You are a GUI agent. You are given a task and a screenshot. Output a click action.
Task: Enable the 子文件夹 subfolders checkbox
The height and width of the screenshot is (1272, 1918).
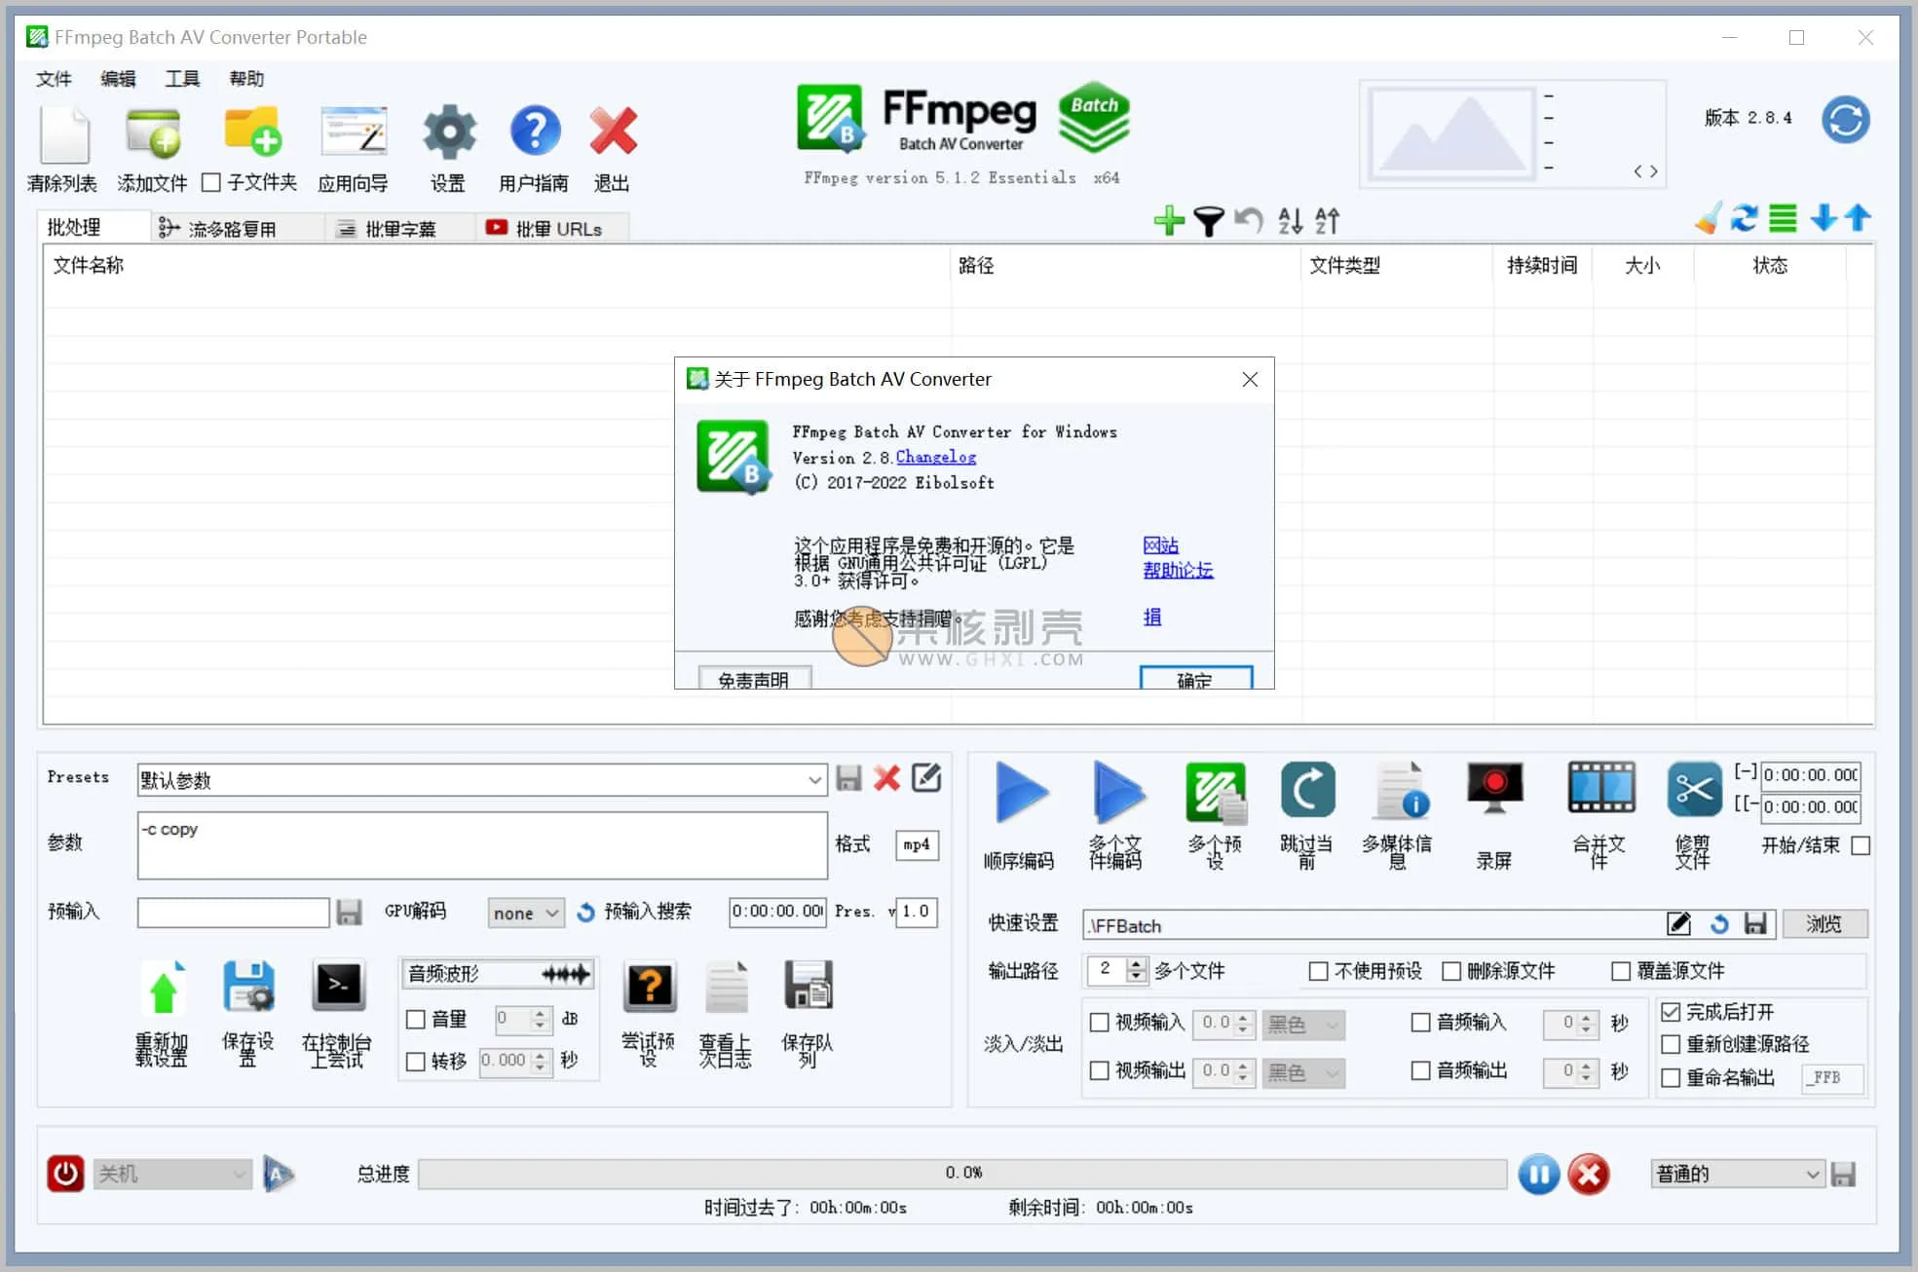click(211, 182)
